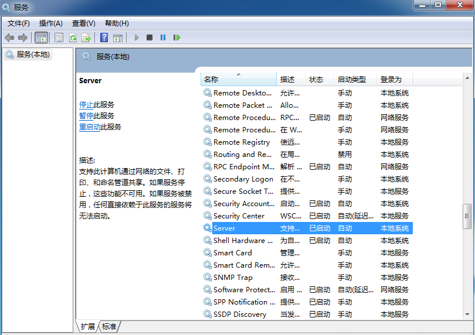Click the Services window title icon
Image resolution: width=475 pixels, height=335 pixels.
point(6,7)
